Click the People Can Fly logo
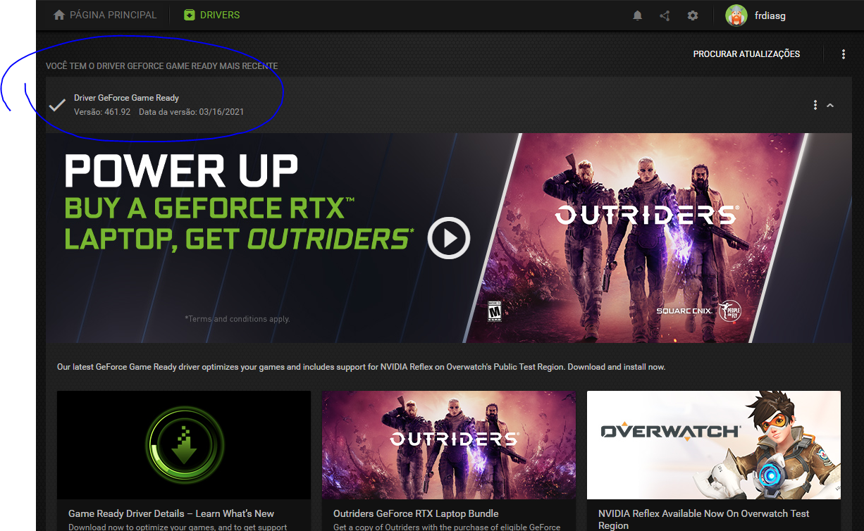Image resolution: width=864 pixels, height=531 pixels. pos(729,312)
